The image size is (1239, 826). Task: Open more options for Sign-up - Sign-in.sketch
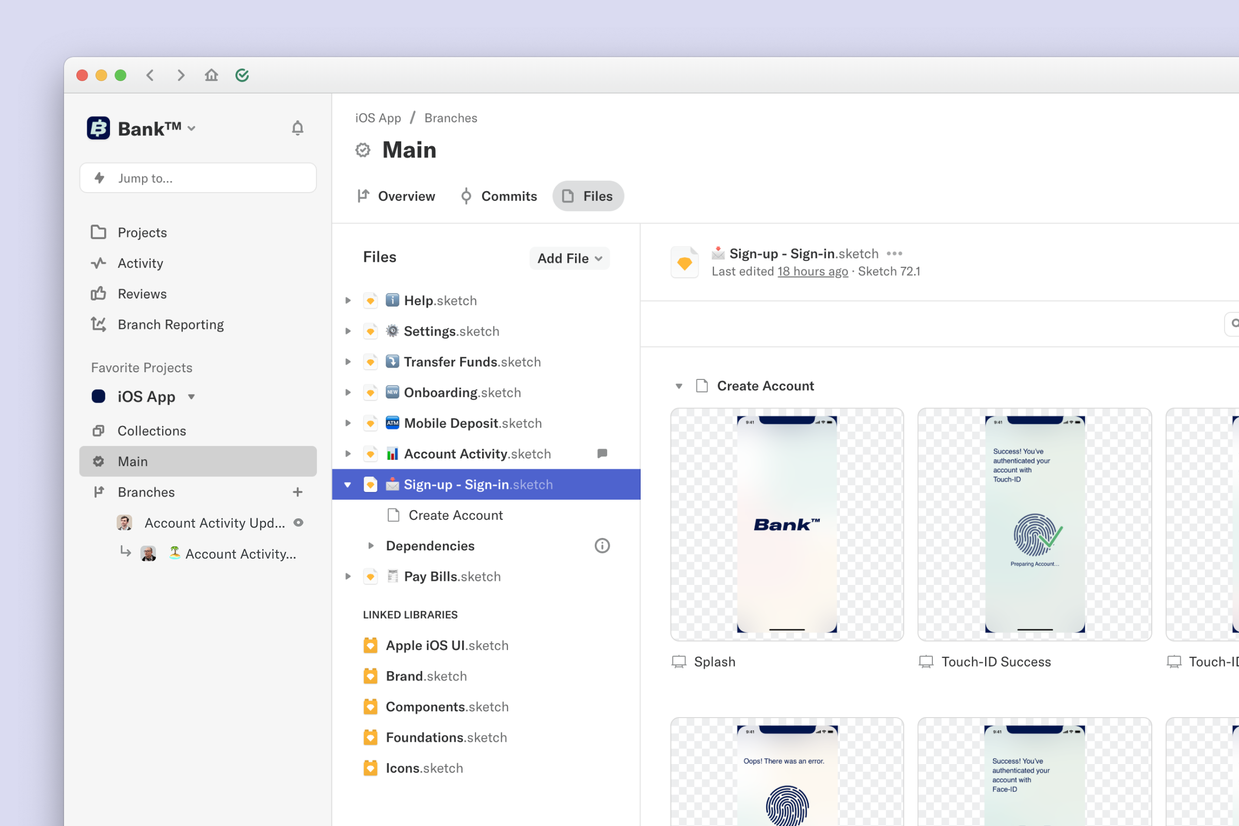pyautogui.click(x=895, y=253)
